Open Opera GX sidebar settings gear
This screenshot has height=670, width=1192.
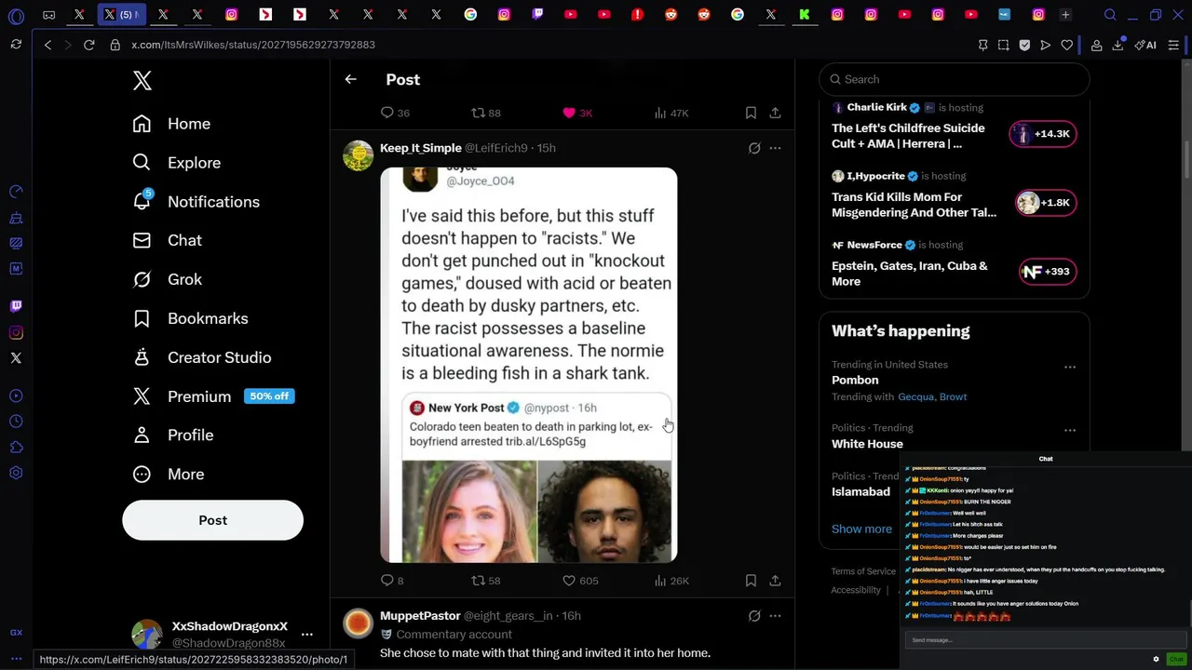tap(16, 473)
